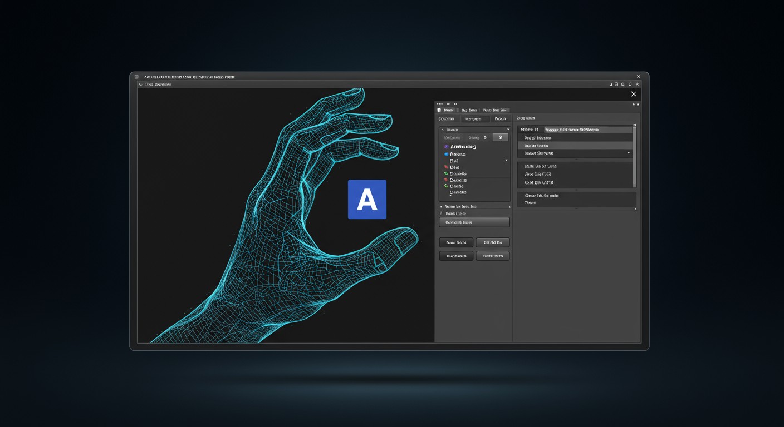Click the blue square "A" icon
Screen dimensions: 784x427
367,199
